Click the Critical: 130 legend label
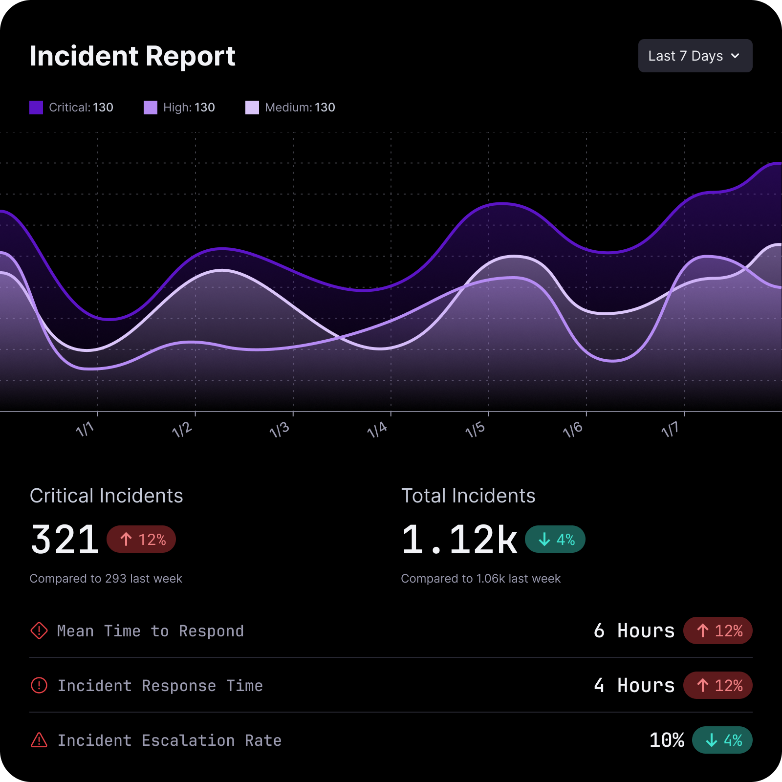The width and height of the screenshot is (782, 782). pos(81,108)
